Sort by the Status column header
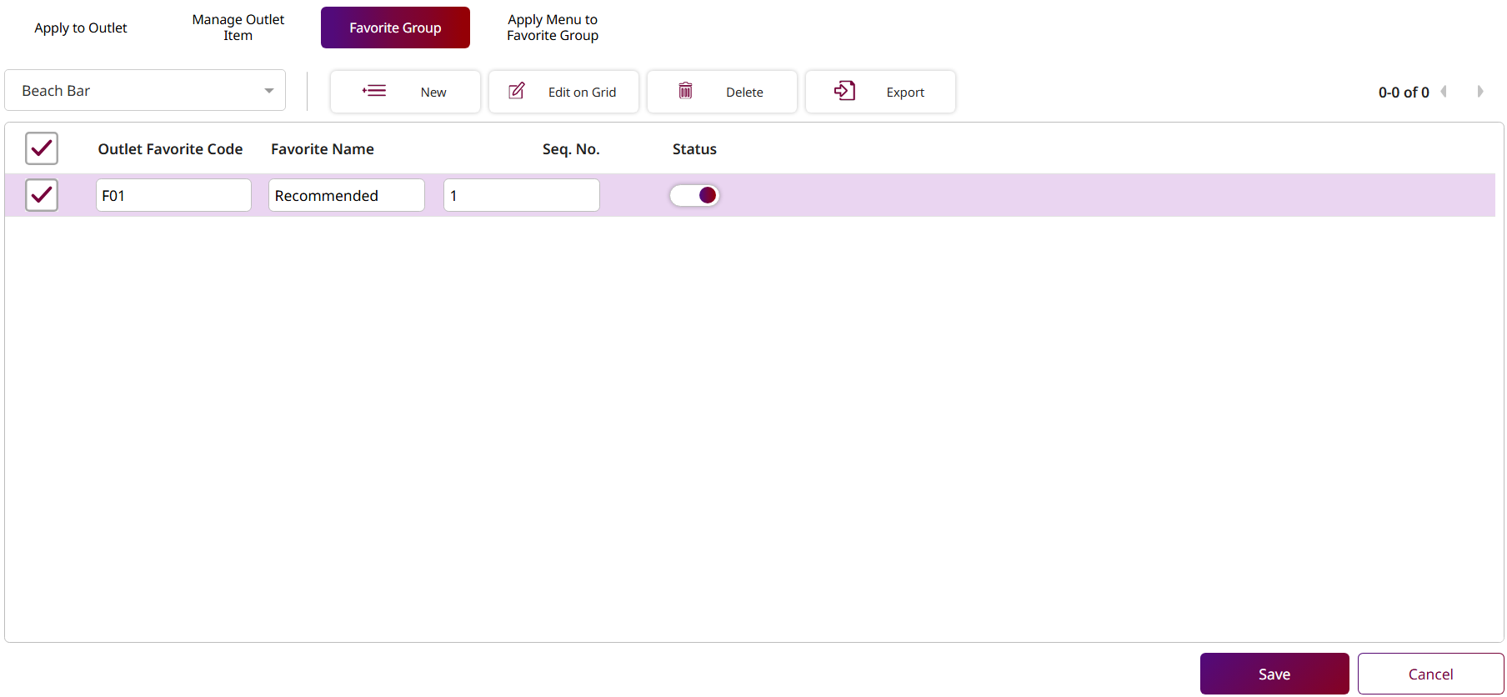 point(694,149)
